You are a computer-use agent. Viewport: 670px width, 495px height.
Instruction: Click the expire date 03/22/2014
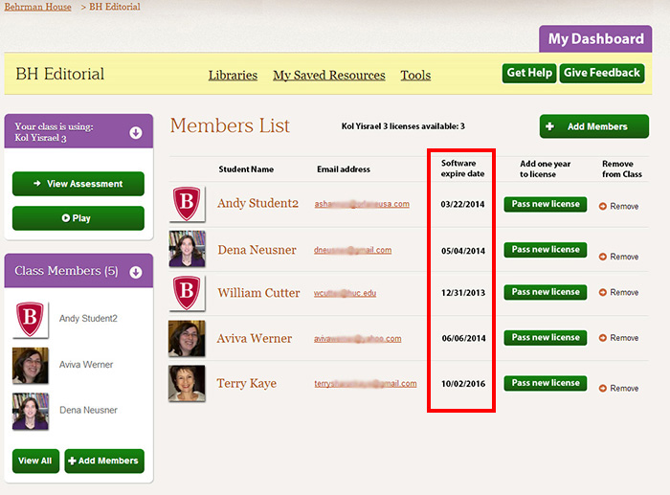point(462,204)
